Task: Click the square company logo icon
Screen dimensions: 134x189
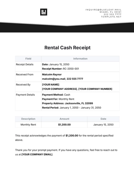Action: (x=44, y=12)
